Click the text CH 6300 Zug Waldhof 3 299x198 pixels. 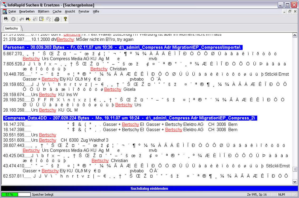click(x=84, y=140)
